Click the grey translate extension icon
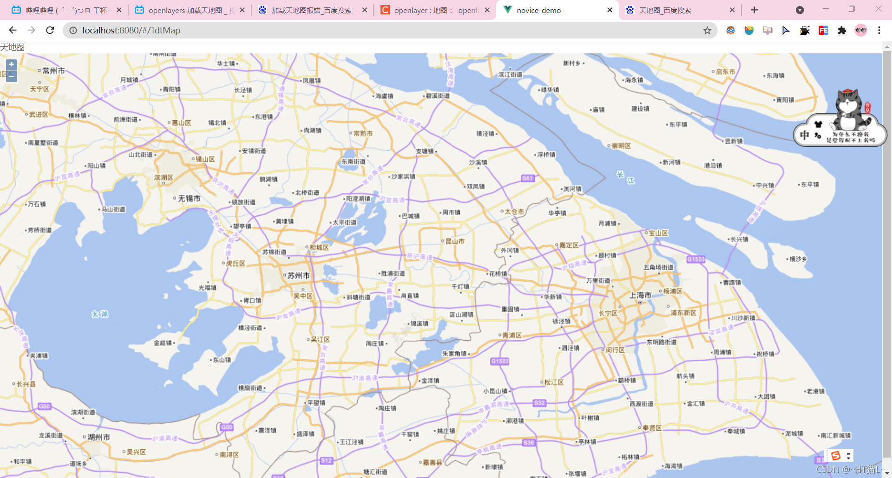 tap(767, 30)
